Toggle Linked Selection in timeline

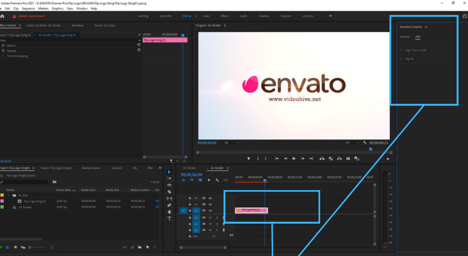pyautogui.click(x=200, y=180)
